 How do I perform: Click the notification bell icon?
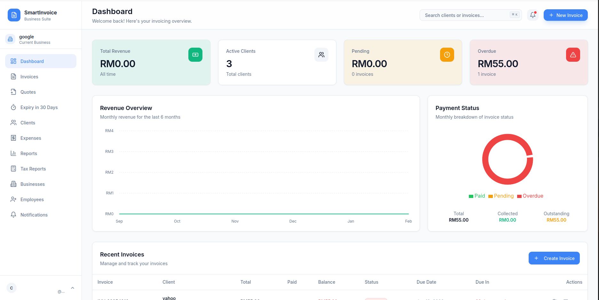click(x=532, y=15)
